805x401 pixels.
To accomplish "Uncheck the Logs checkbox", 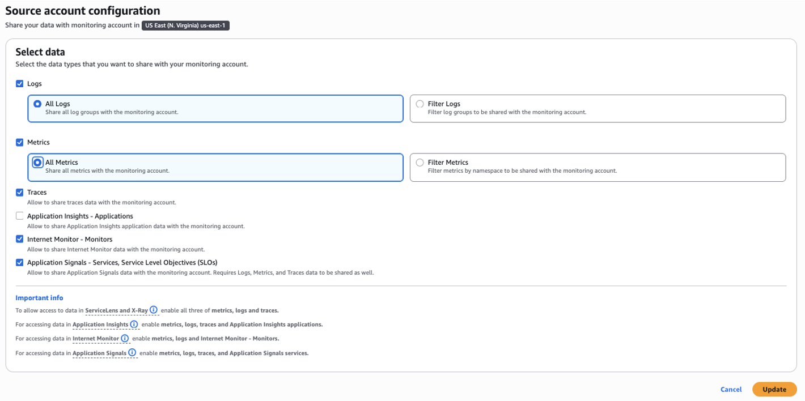I will [x=20, y=84].
